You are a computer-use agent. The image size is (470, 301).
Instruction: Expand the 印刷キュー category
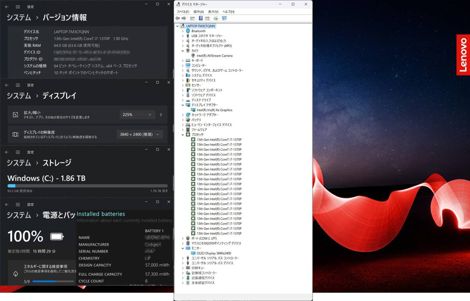tap(183, 268)
